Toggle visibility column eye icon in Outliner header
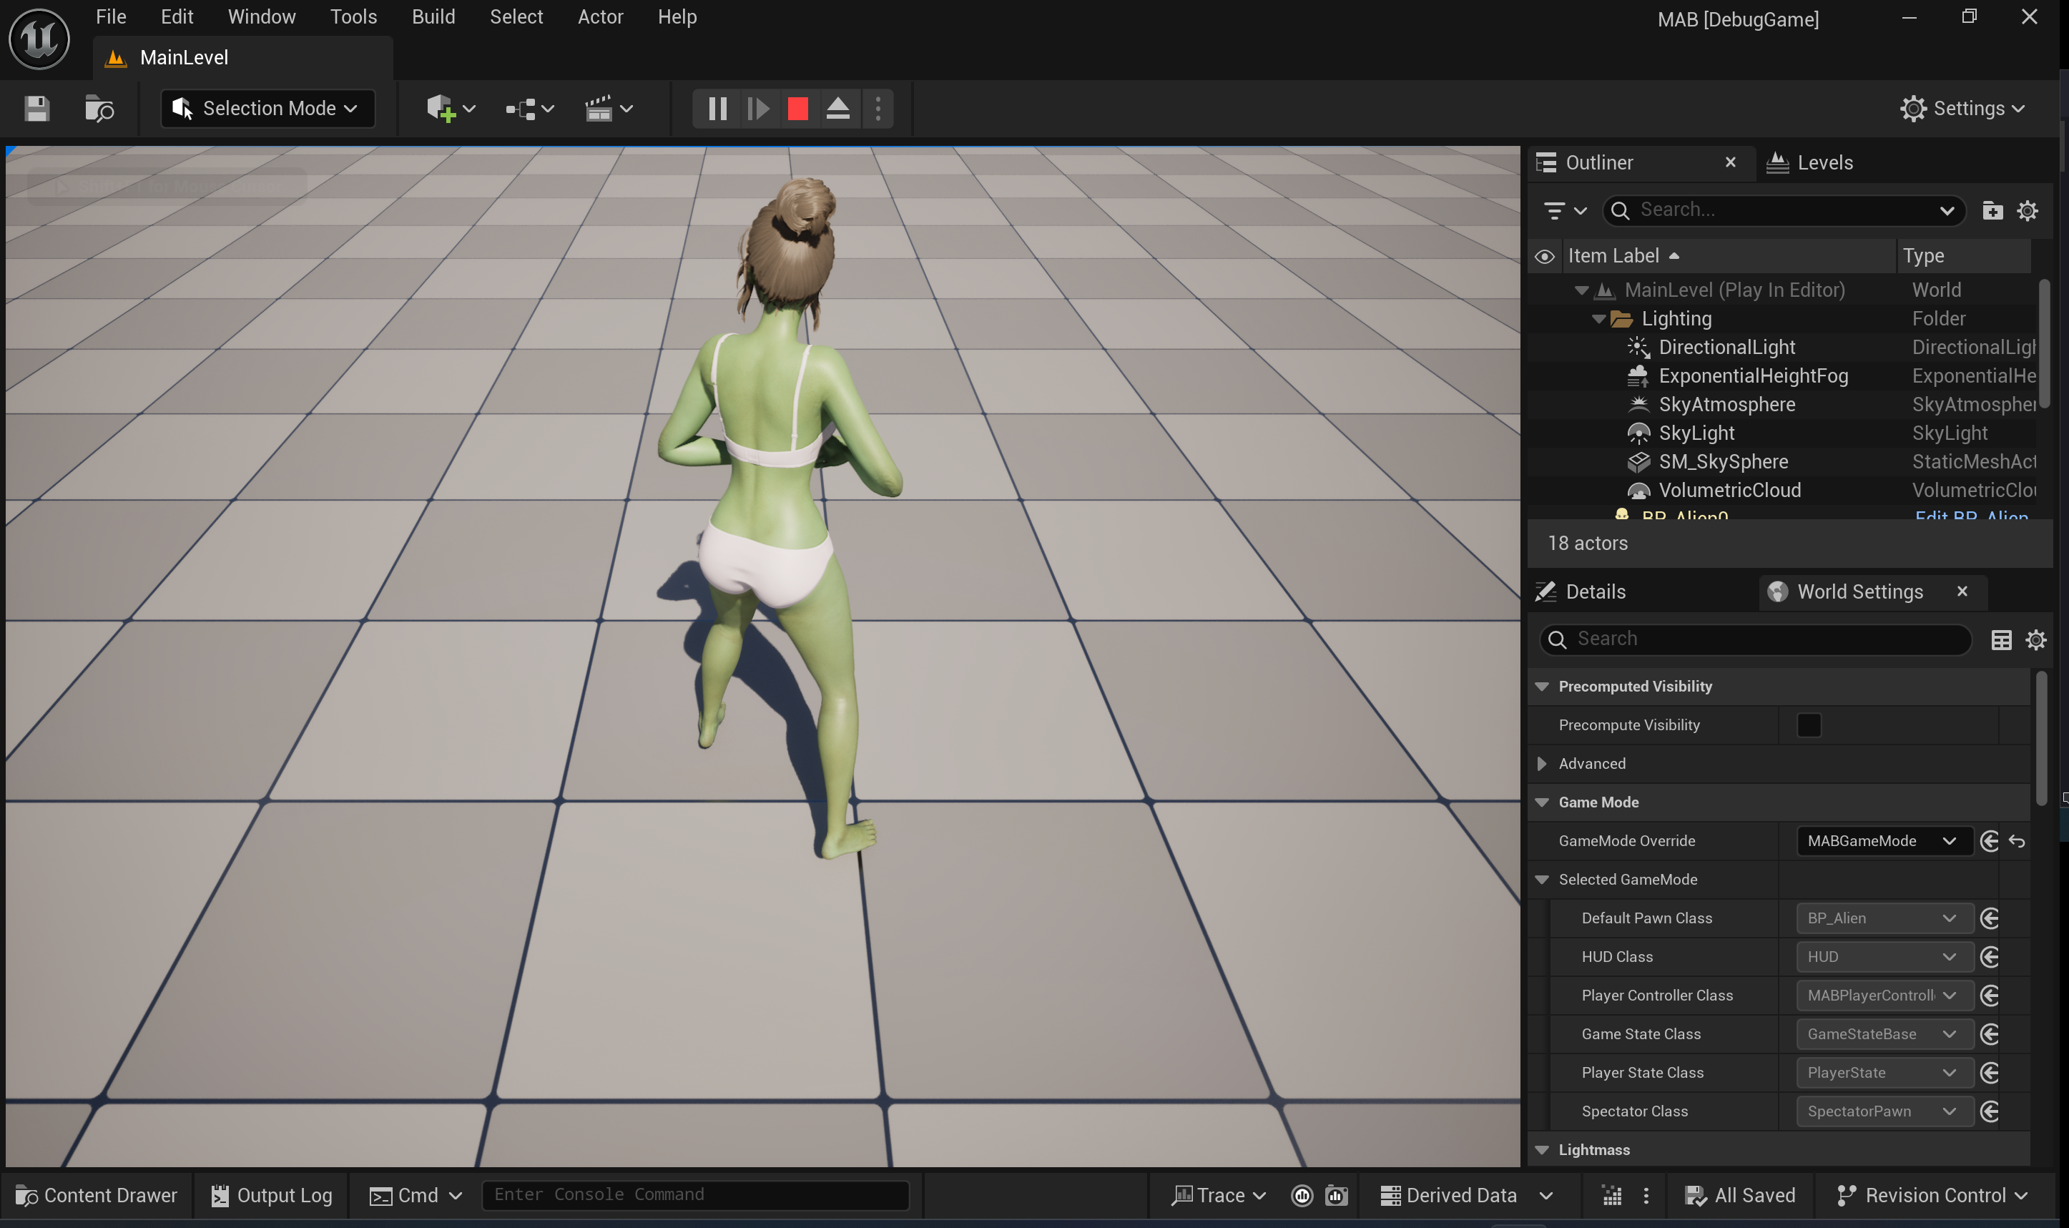 (x=1545, y=257)
